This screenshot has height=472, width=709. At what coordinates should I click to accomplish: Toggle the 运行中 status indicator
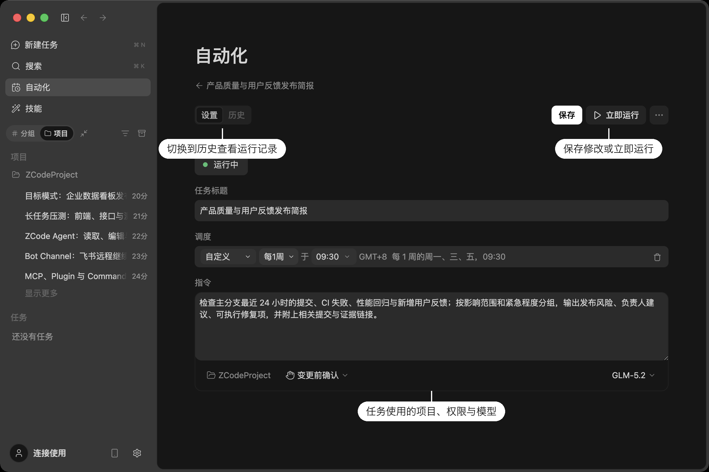pyautogui.click(x=221, y=165)
